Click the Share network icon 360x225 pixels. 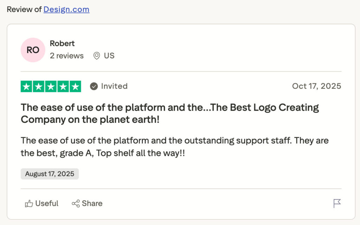click(x=76, y=204)
